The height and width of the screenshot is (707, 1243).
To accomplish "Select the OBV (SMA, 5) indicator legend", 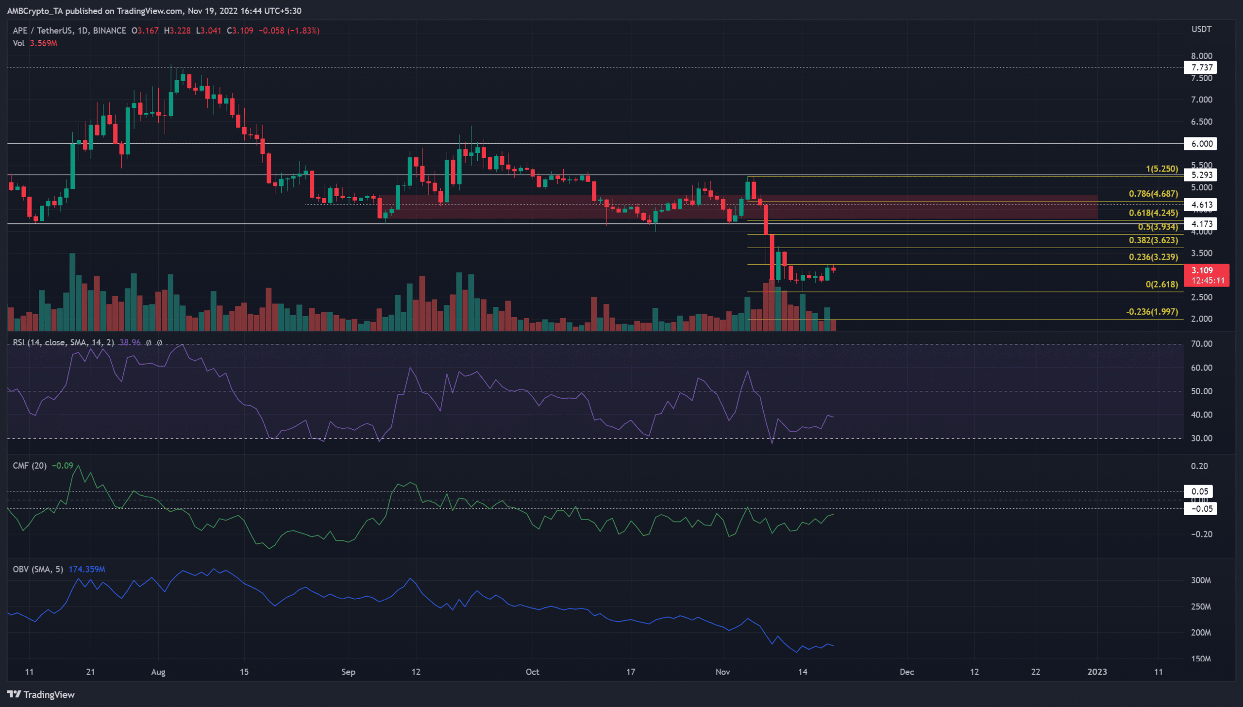I will coord(38,569).
